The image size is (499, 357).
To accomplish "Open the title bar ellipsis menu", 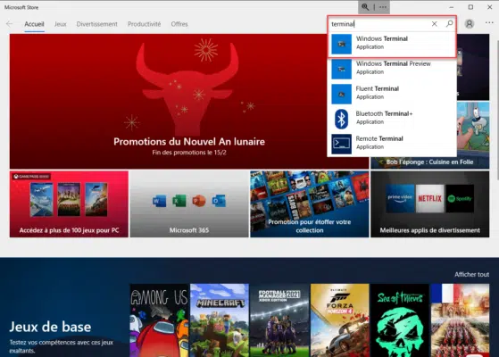I will 383,7.
